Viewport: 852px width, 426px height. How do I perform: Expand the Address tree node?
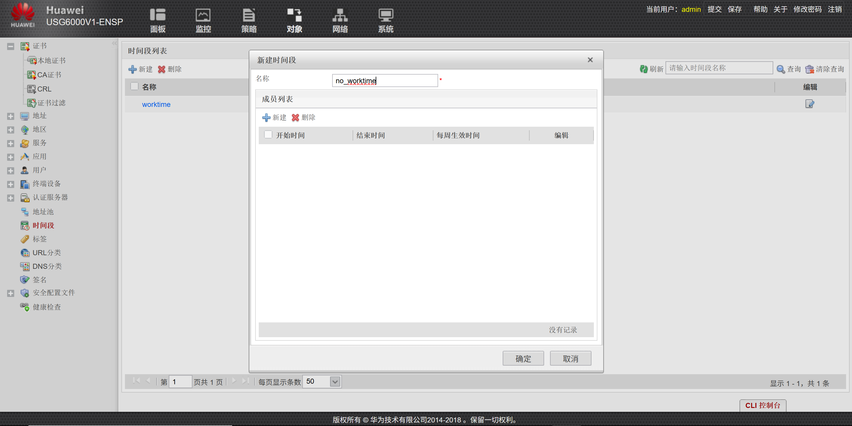(x=11, y=116)
